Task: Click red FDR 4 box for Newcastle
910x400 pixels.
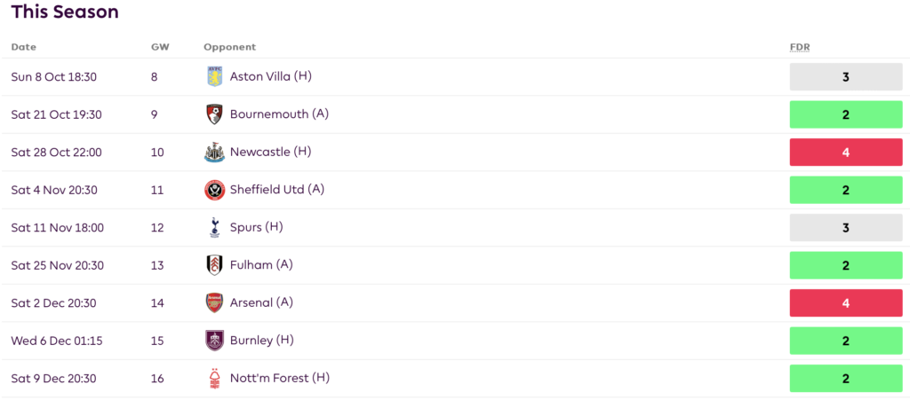Action: click(846, 153)
